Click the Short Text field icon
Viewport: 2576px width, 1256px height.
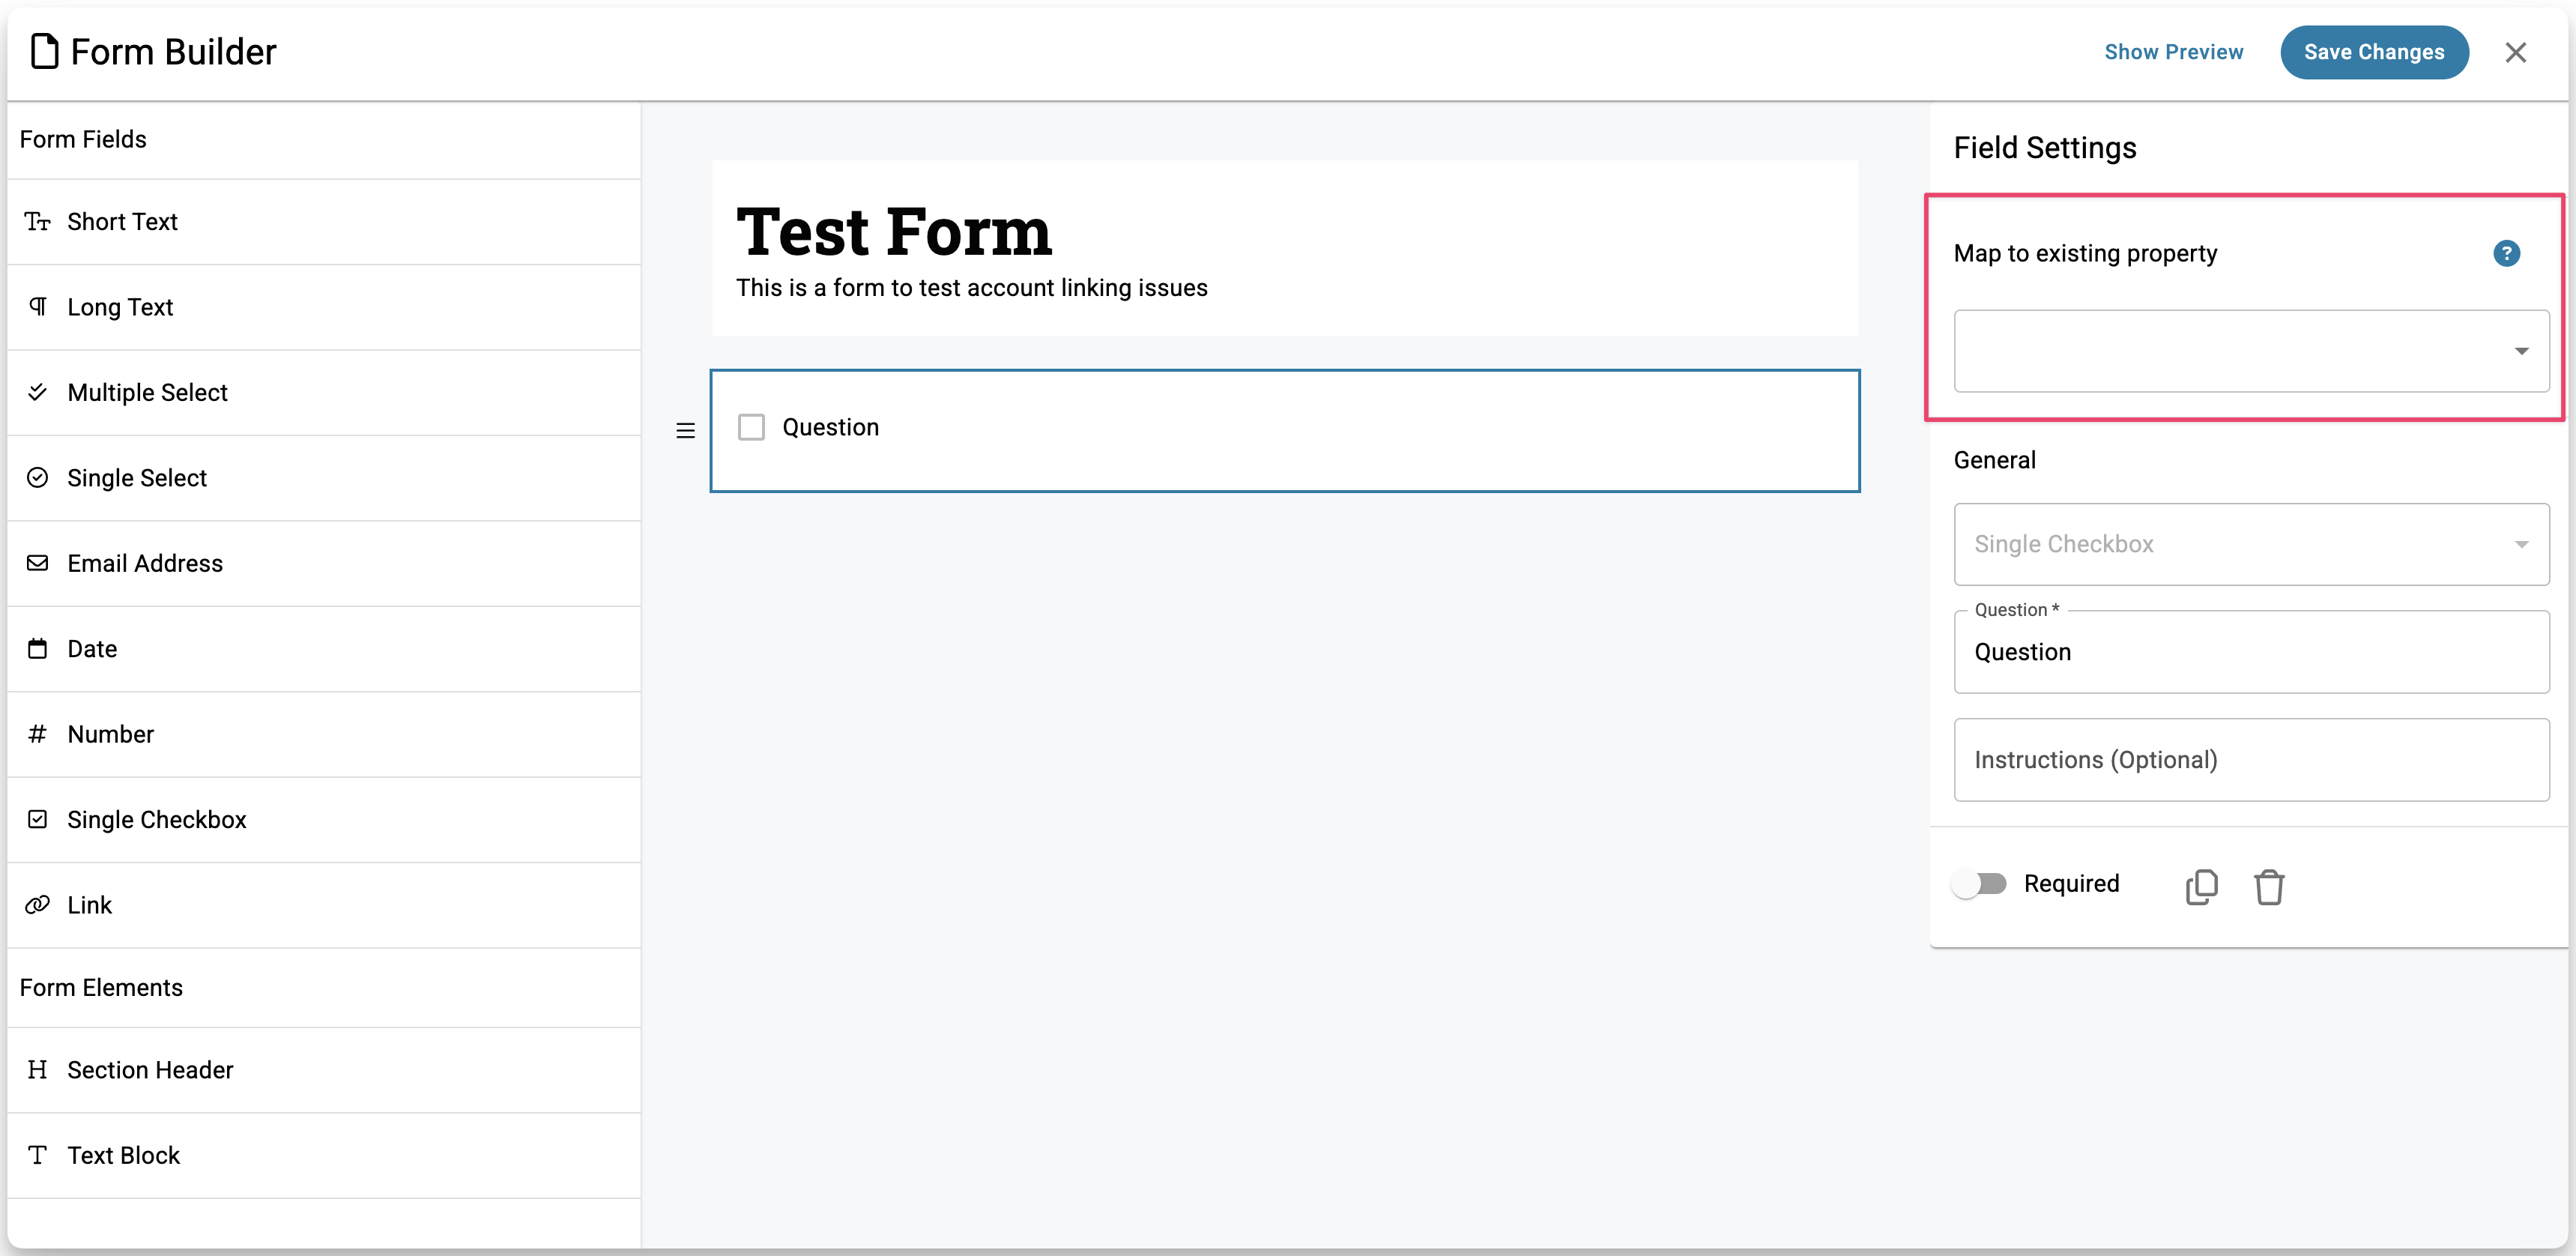coord(38,222)
